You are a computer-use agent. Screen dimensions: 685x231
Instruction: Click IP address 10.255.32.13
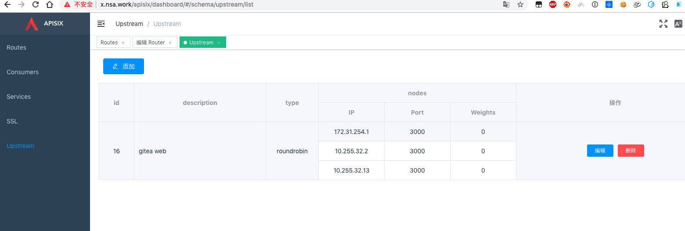pos(351,170)
